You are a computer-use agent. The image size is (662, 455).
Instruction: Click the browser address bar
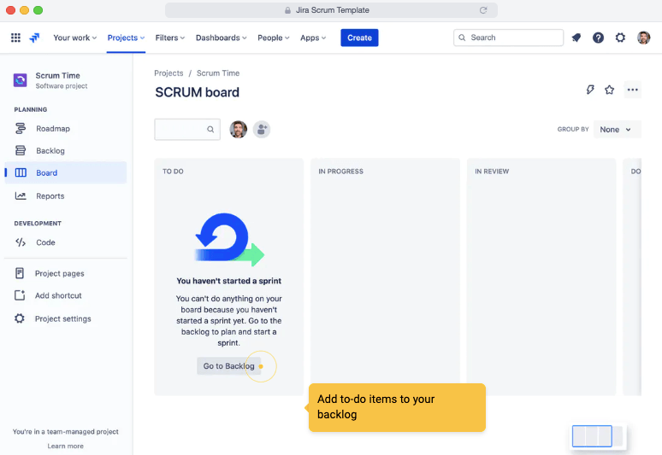(331, 10)
